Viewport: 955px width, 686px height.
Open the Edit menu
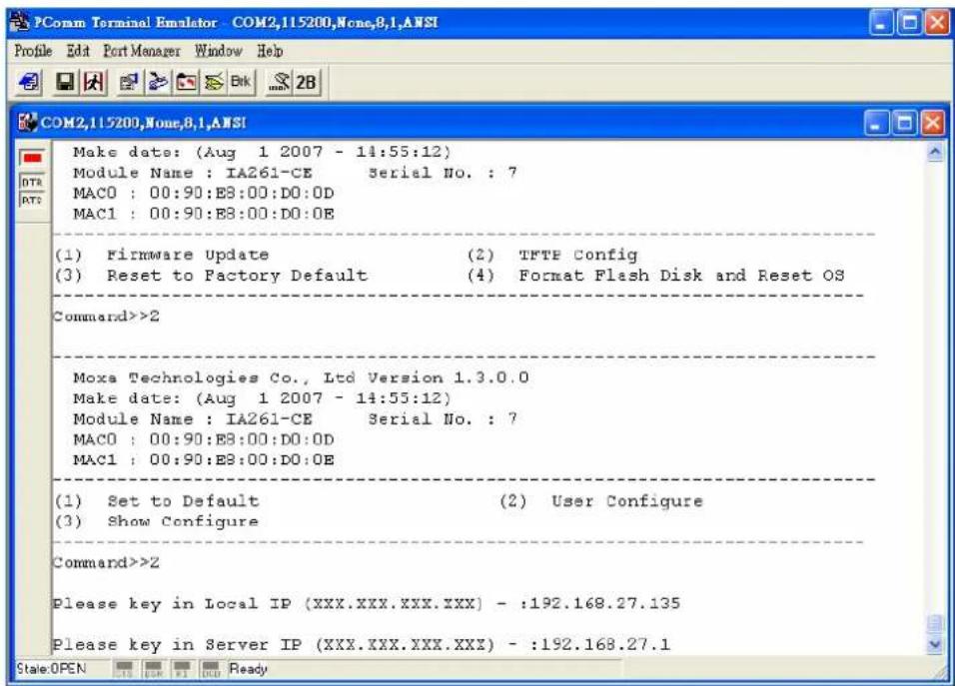(78, 51)
